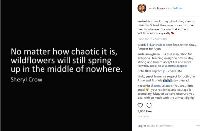Viewport: 200px width, 131px height.
Task: Open the richa3887 commenter profile
Action: coord(144,71)
